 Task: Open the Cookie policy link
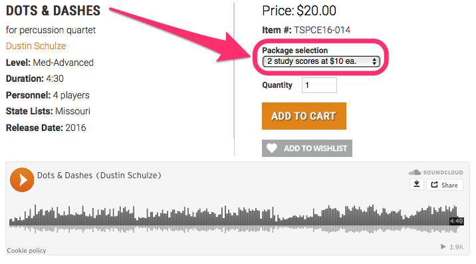pyautogui.click(x=27, y=251)
